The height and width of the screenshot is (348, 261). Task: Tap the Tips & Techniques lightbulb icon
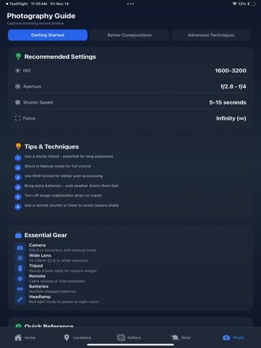pyautogui.click(x=18, y=146)
